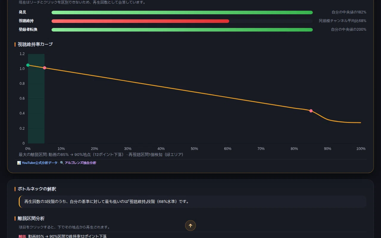Click the text 自分の中央値の200%
This screenshot has height=238, width=381.
click(x=349, y=29)
